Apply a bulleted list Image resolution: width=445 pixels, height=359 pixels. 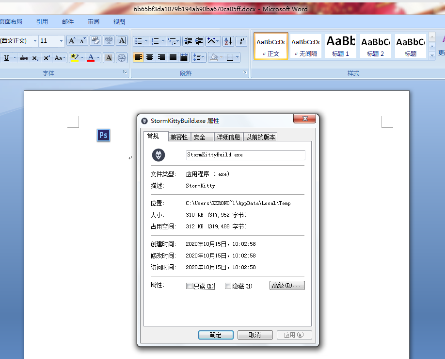tap(139, 41)
